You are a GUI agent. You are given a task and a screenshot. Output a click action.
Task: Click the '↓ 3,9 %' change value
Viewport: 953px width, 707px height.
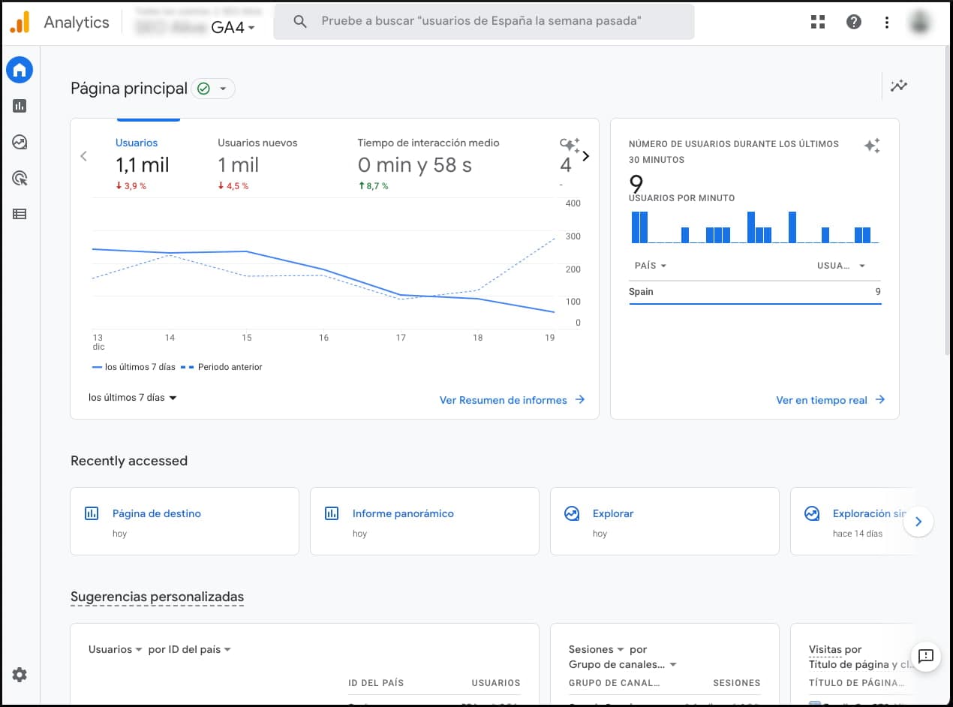coord(131,186)
